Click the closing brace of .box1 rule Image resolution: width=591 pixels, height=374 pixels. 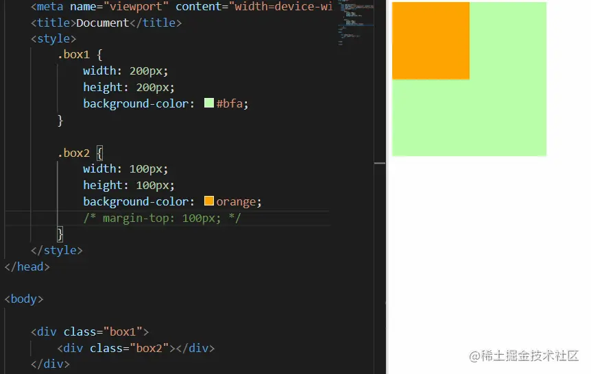point(60,121)
